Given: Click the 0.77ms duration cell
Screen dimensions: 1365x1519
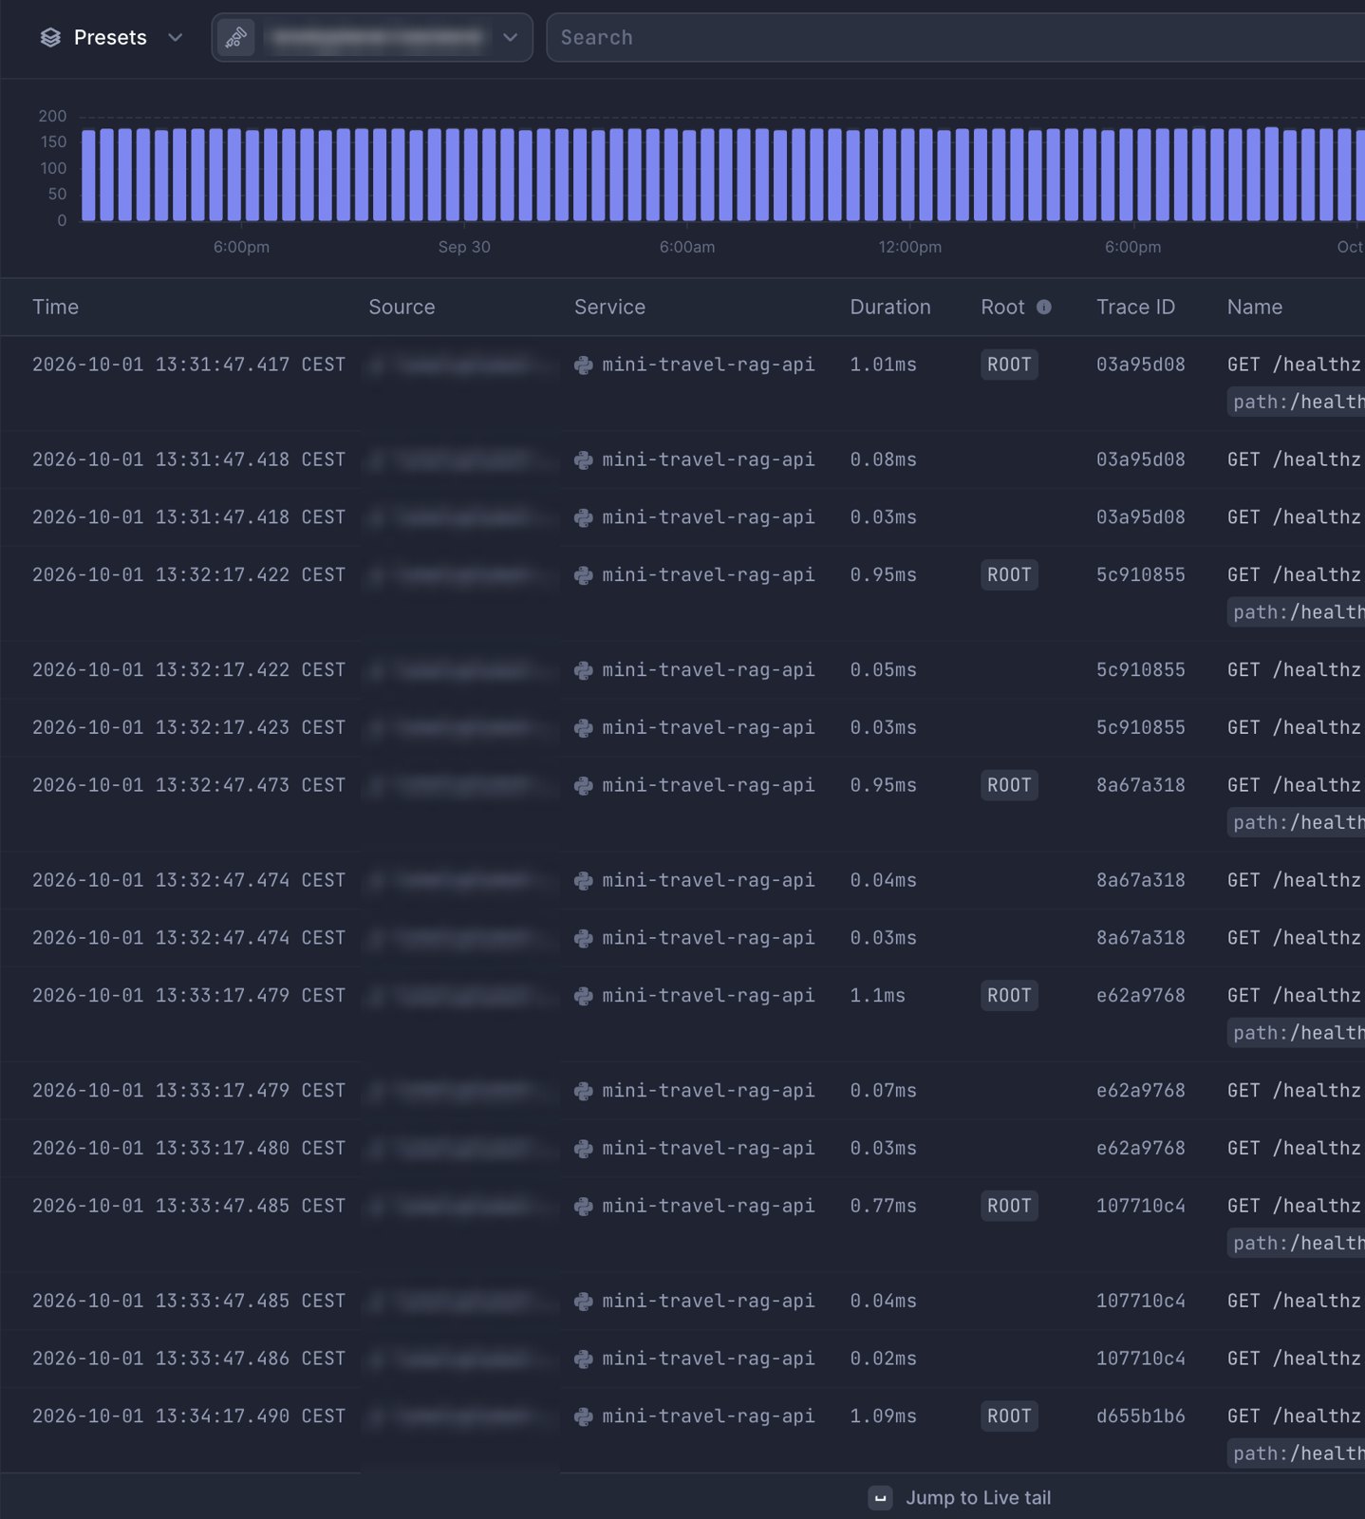Looking at the screenshot, I should [x=883, y=1206].
